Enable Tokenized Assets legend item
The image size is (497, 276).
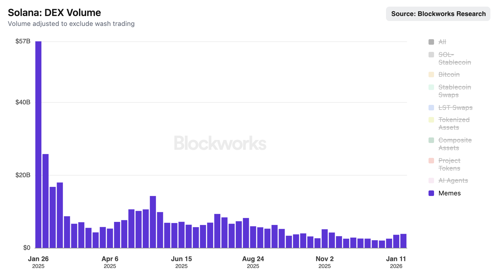pyautogui.click(x=454, y=124)
